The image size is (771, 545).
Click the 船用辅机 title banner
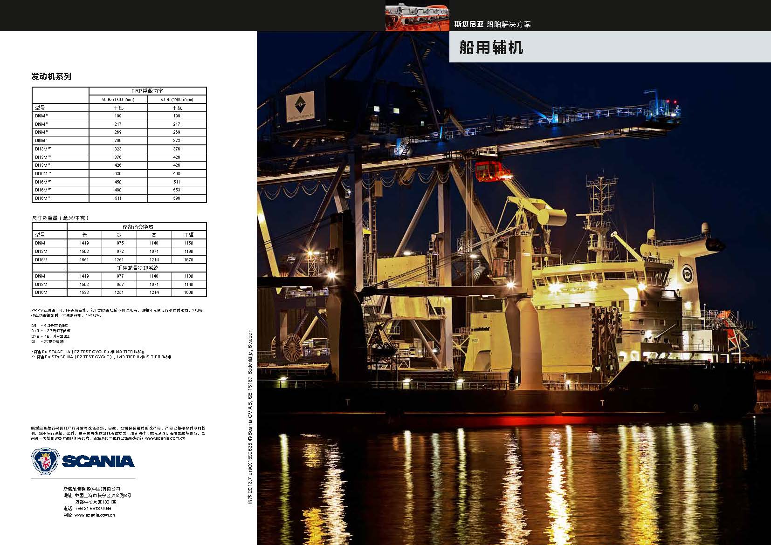click(491, 48)
